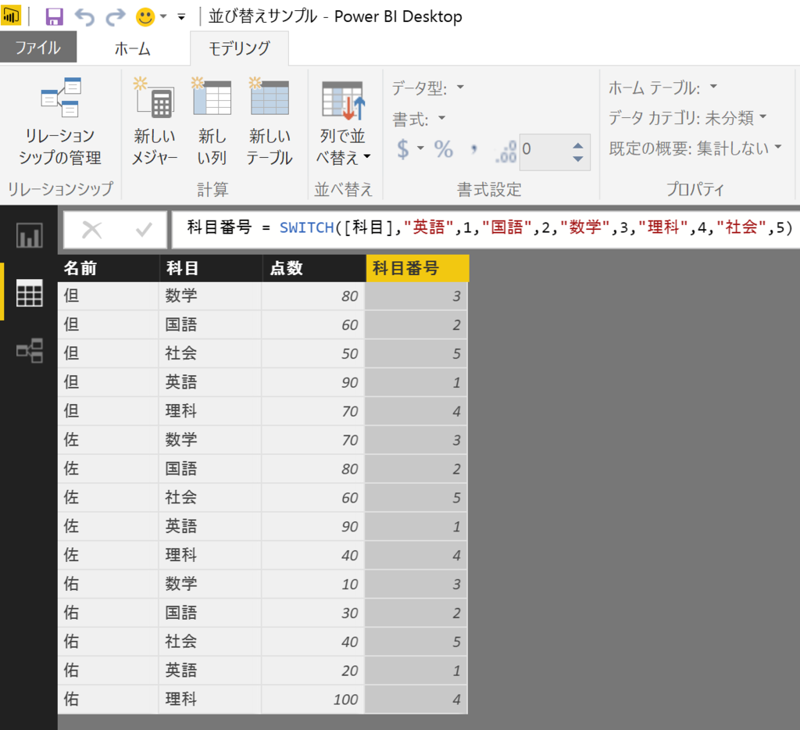Decrease decimal places with down arrow
The width and height of the screenshot is (800, 730).
(x=578, y=159)
